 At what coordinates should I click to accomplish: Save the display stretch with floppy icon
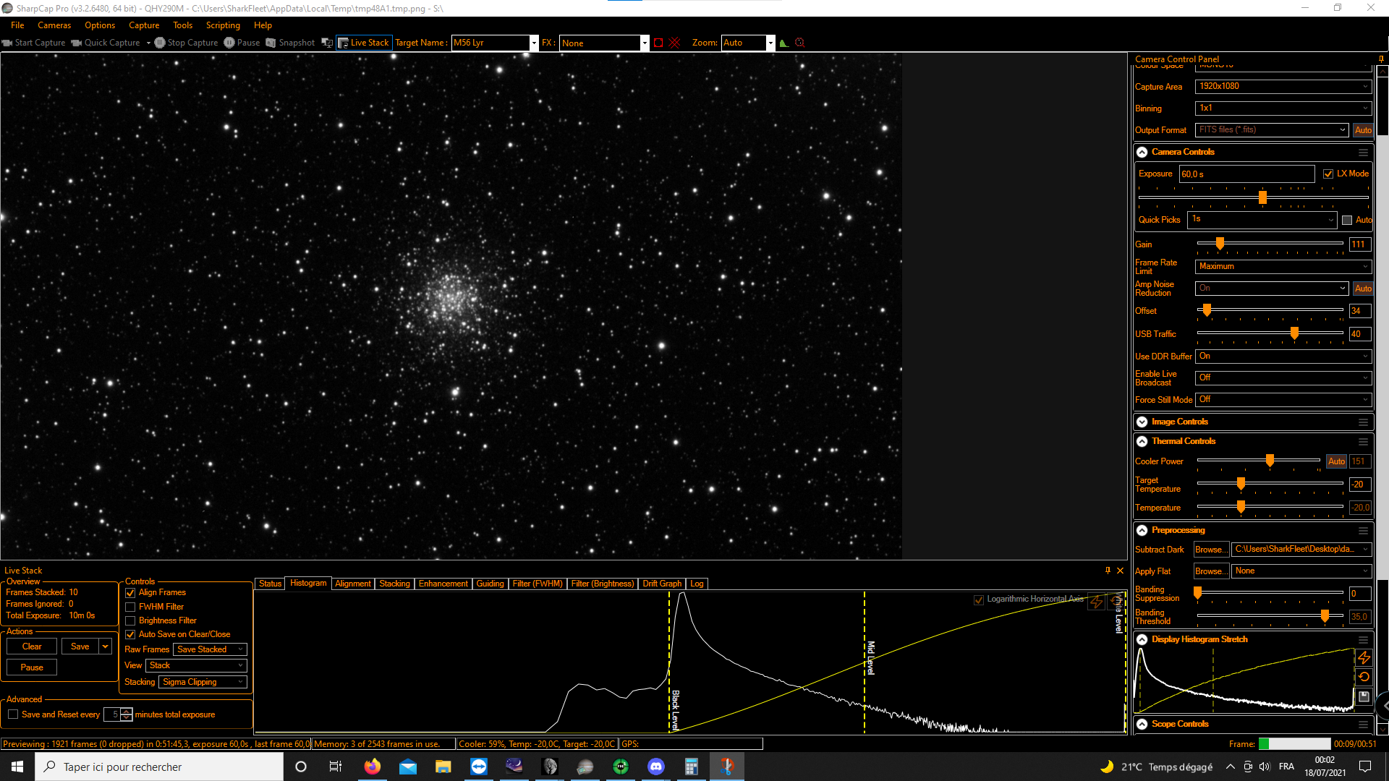pos(1364,696)
